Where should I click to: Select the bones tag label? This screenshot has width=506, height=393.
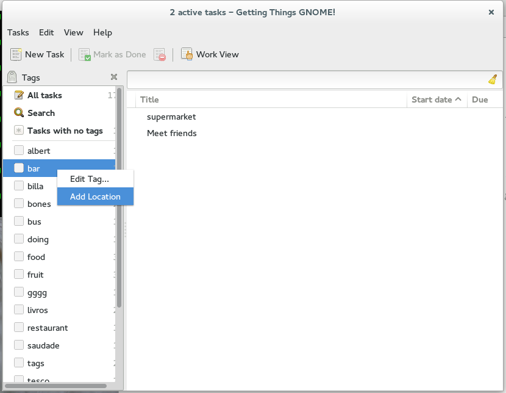point(39,204)
